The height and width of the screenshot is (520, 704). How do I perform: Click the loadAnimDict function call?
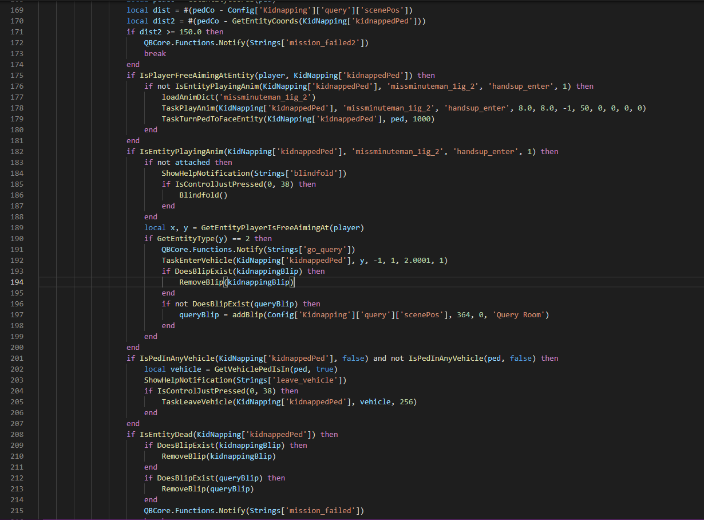coord(188,97)
